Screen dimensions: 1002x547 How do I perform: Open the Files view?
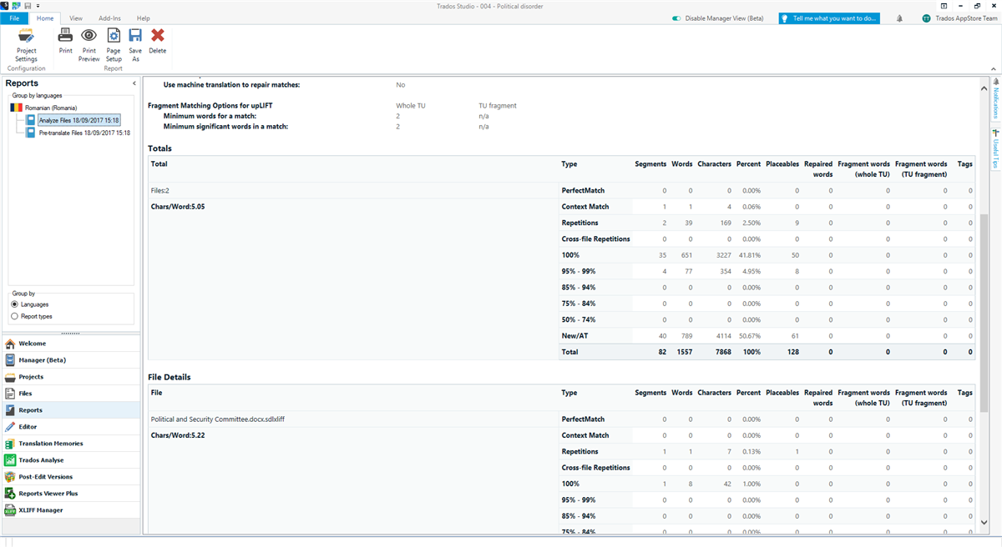(71, 394)
